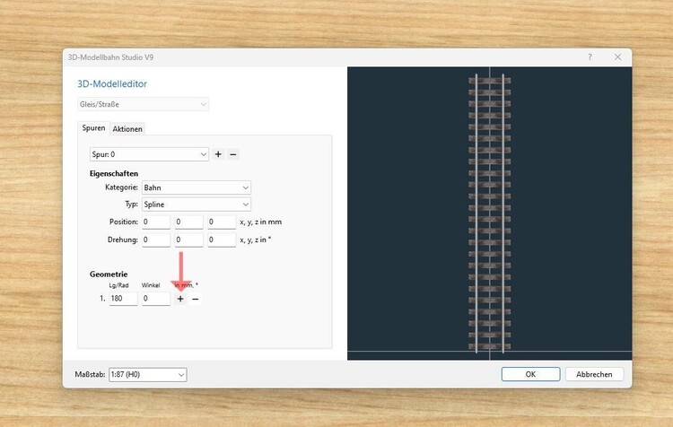Click the Position x input field
673x427 pixels.
156,222
